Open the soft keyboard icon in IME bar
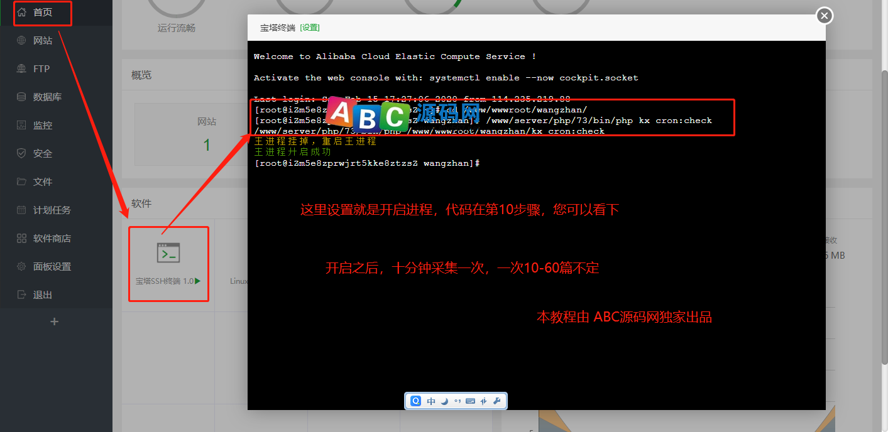The width and height of the screenshot is (888, 432). click(x=470, y=401)
